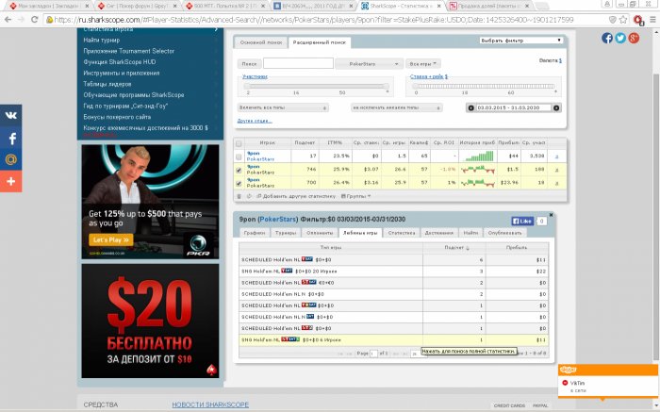The width and height of the screenshot is (660, 412).
Task: Go back with the browser back arrow
Action: click(8, 20)
